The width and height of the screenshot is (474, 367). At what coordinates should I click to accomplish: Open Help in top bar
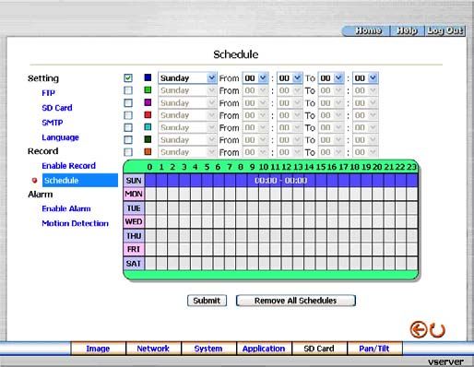coord(407,30)
